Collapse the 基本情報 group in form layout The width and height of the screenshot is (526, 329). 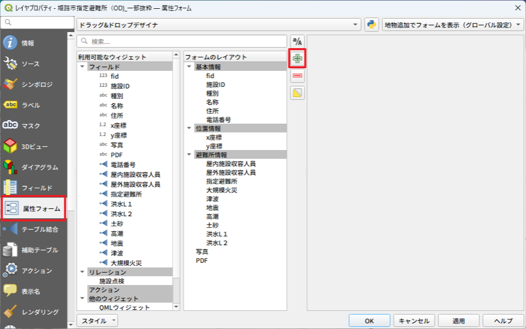point(189,67)
